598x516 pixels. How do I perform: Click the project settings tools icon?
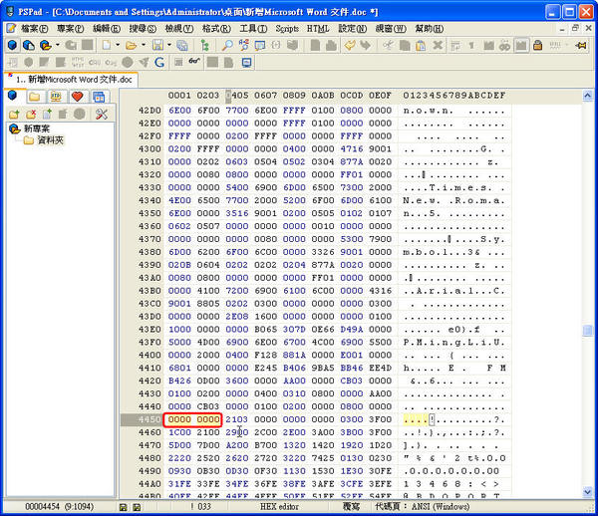pyautogui.click(x=101, y=115)
